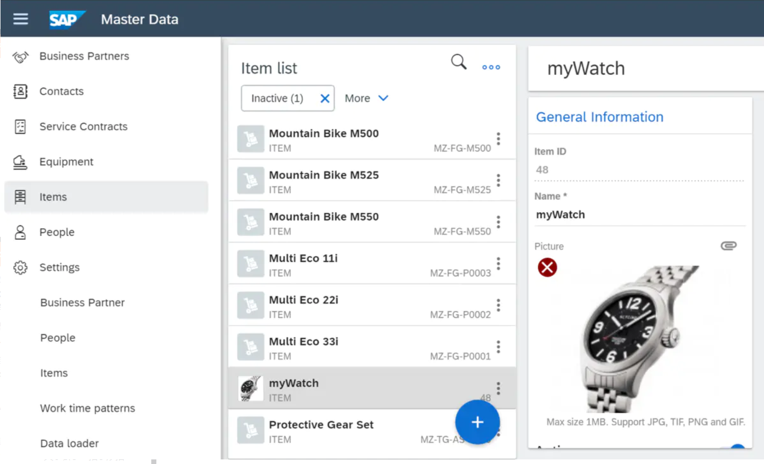The width and height of the screenshot is (764, 464).
Task: Clear the Inactive filter
Action: [x=324, y=98]
